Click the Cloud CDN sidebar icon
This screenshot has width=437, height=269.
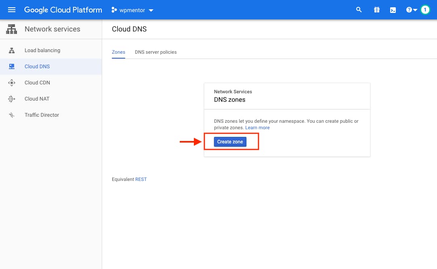(x=12, y=83)
